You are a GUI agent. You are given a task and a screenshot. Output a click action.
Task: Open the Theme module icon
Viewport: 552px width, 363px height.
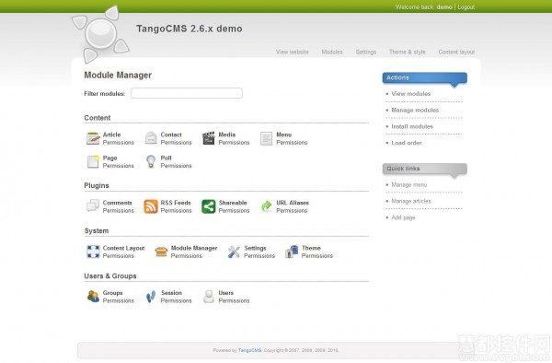tap(292, 252)
